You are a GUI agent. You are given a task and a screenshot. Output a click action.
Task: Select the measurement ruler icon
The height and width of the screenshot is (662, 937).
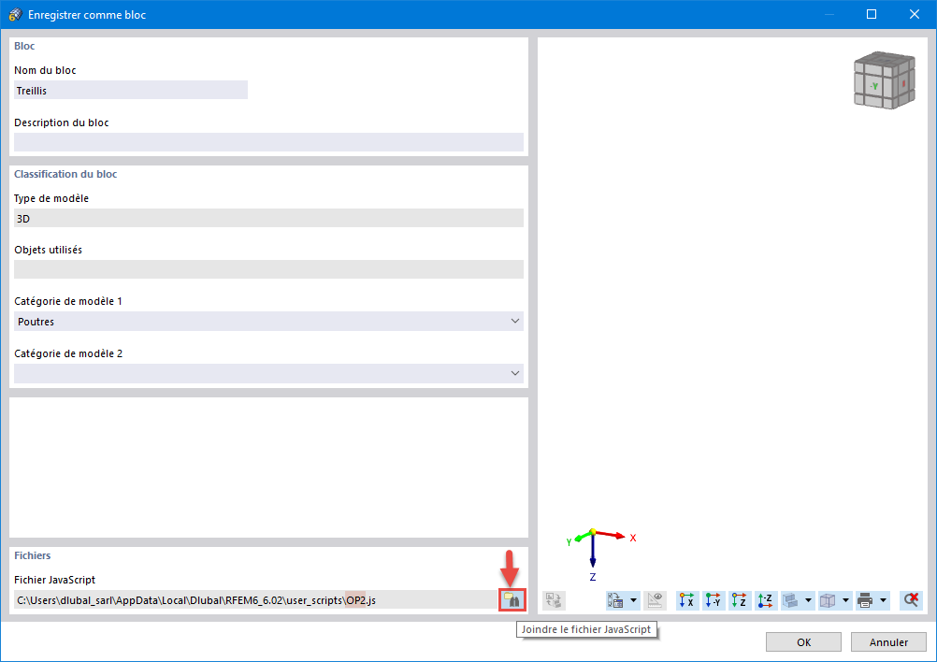[656, 600]
